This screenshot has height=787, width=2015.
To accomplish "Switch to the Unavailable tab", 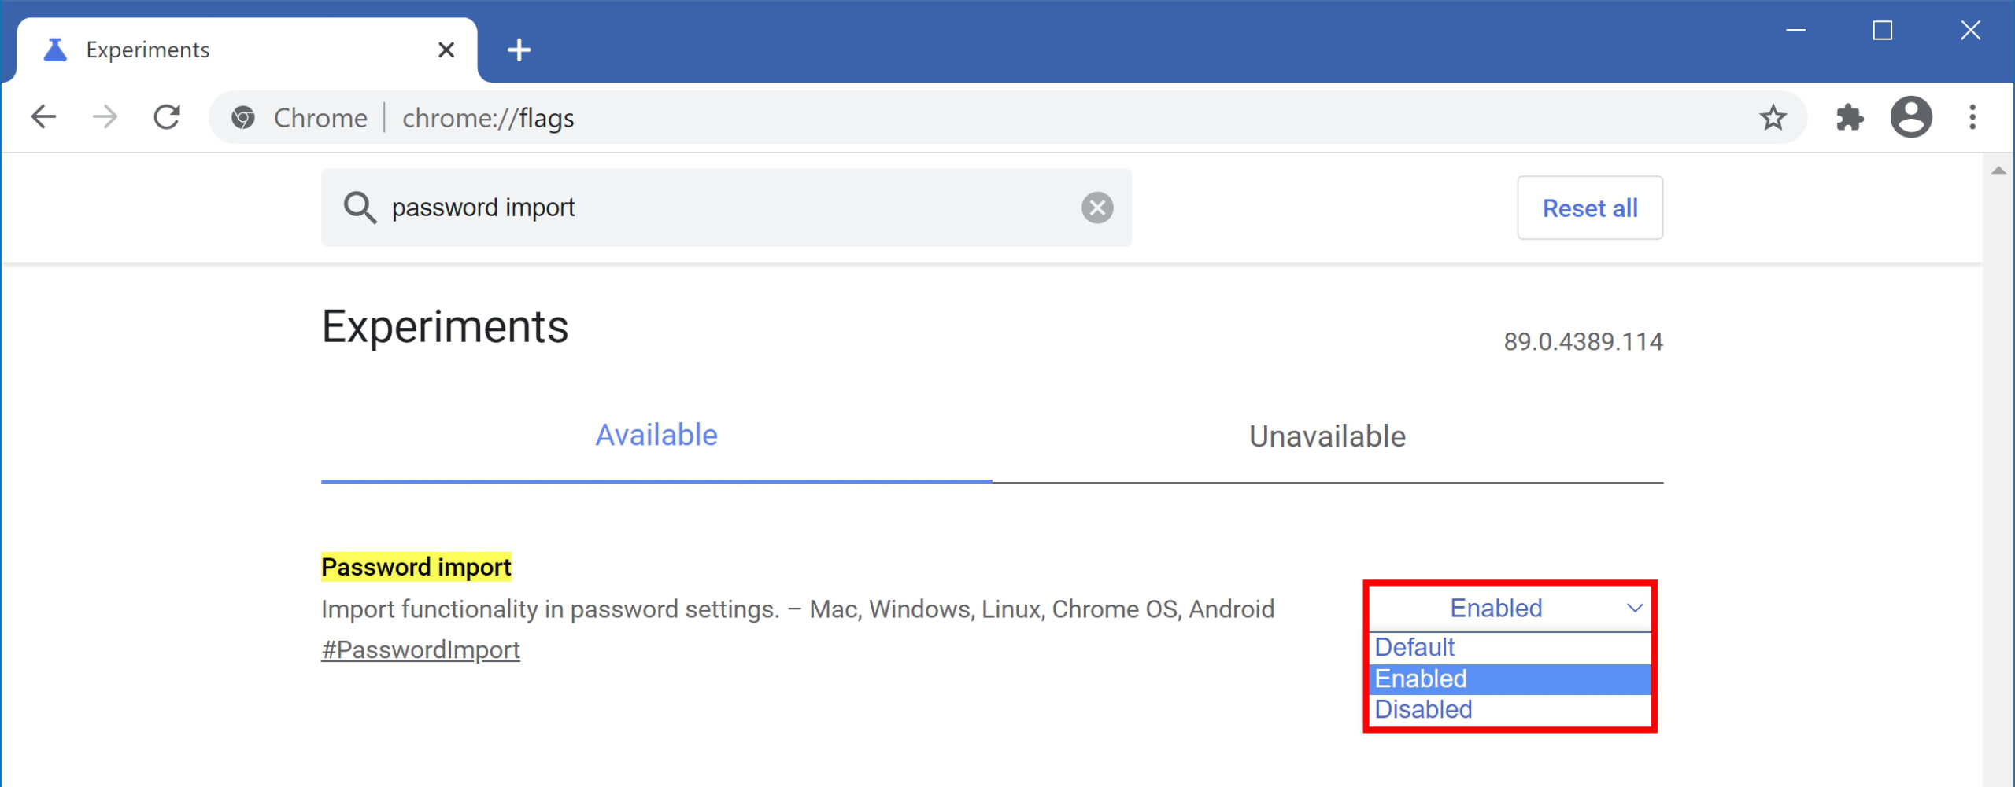I will 1327,436.
